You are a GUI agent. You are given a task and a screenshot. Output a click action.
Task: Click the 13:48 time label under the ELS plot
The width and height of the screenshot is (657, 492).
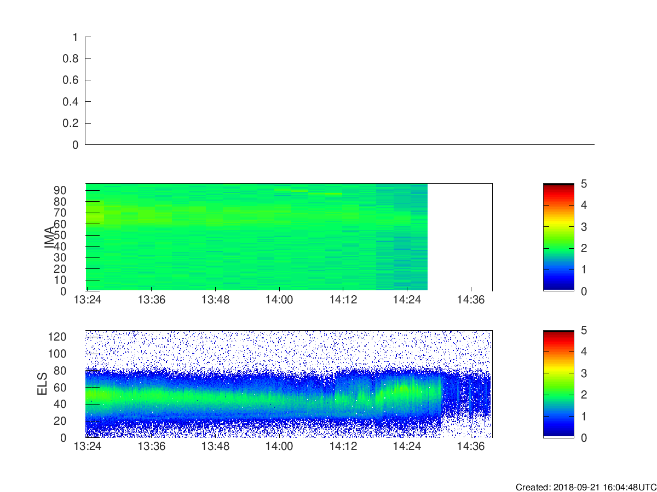[x=215, y=447]
